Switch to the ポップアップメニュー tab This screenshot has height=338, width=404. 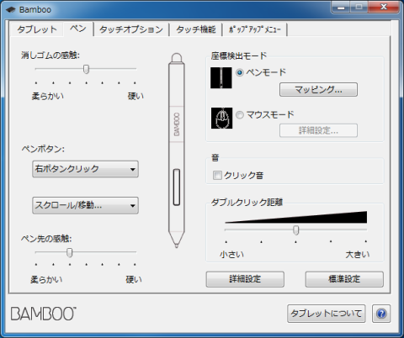255,29
